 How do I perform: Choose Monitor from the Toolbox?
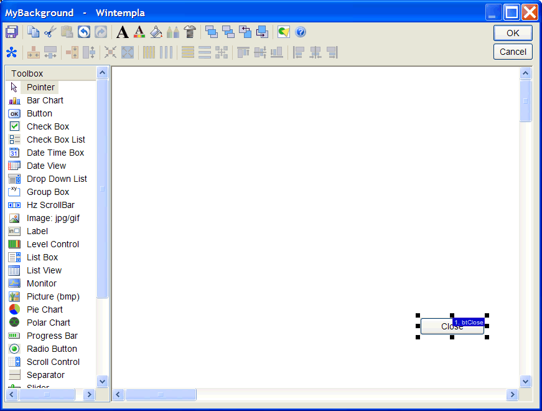(x=42, y=284)
